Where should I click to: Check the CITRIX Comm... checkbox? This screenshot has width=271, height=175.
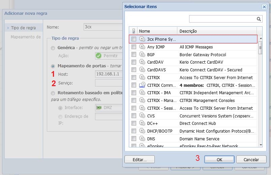pos(133,85)
